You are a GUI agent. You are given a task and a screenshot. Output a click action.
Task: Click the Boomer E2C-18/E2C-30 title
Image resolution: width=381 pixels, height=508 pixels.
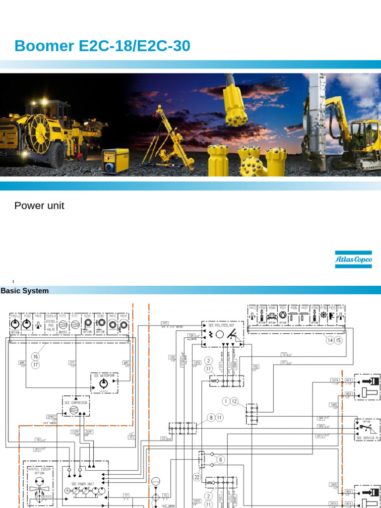point(102,46)
